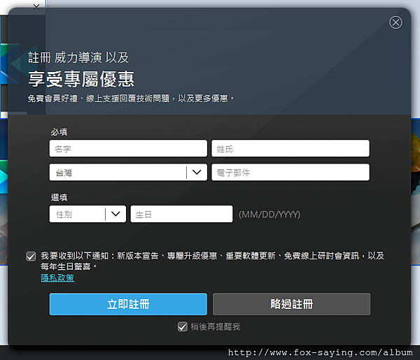Click the 略過註冊 skip registration button
This screenshot has height=360, width=420.
(x=291, y=304)
